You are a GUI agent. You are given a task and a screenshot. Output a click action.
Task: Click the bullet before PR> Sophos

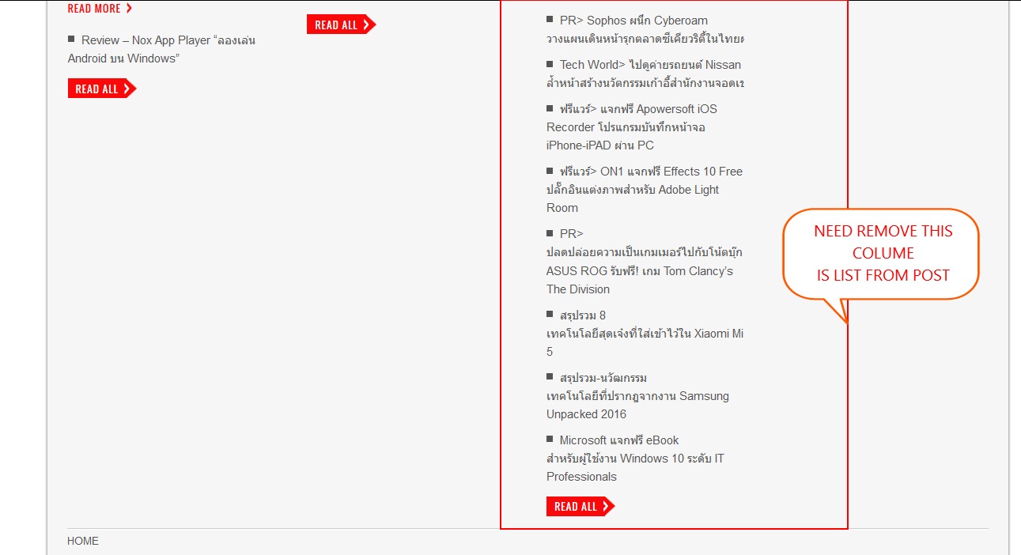tap(550, 20)
